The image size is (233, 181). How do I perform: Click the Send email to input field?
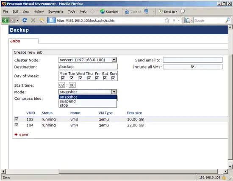193,60
